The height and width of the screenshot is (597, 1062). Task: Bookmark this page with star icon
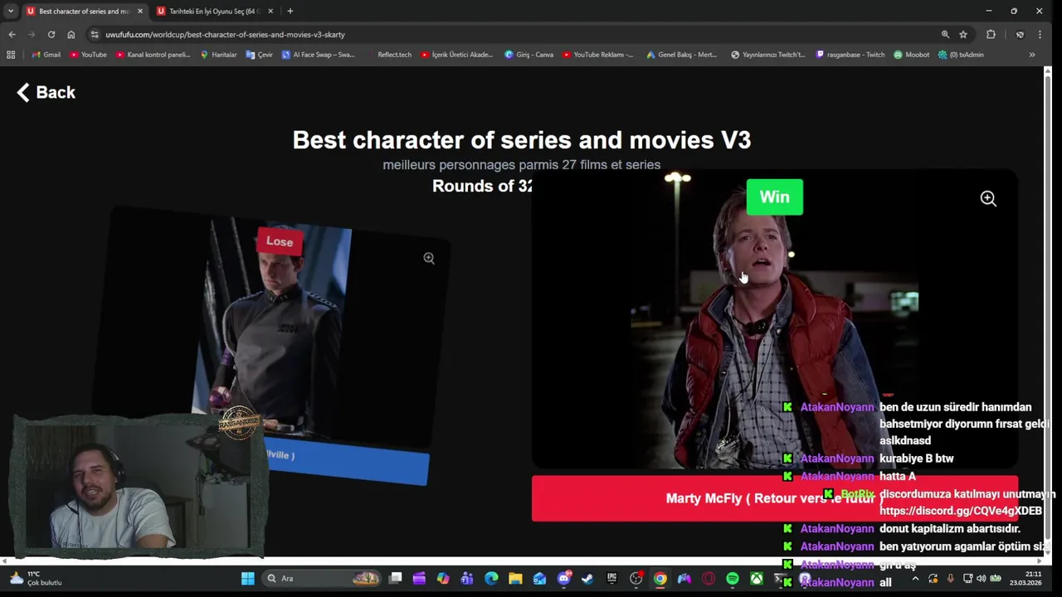(963, 34)
